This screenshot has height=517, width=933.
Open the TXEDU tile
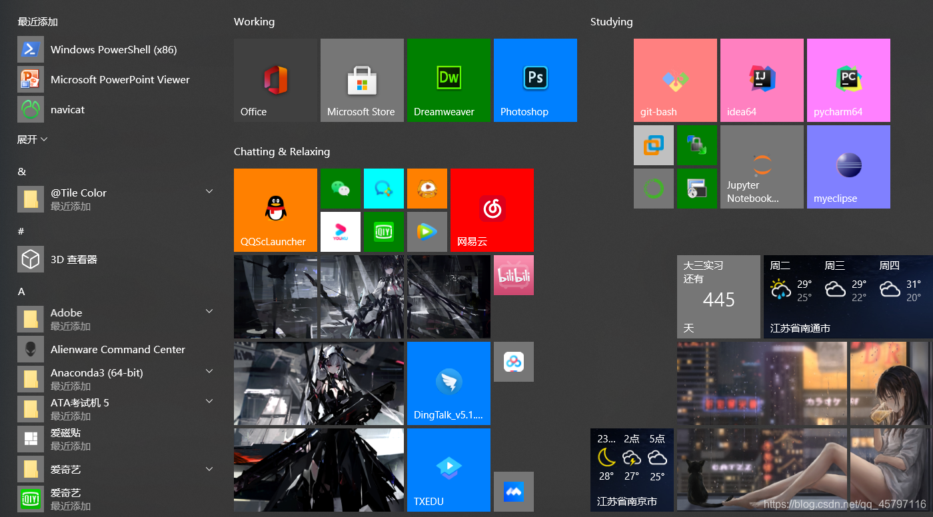pos(449,470)
